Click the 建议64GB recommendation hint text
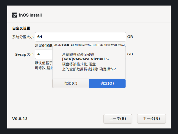Image resolution: width=178 pixels, height=134 pixels. click(x=44, y=46)
